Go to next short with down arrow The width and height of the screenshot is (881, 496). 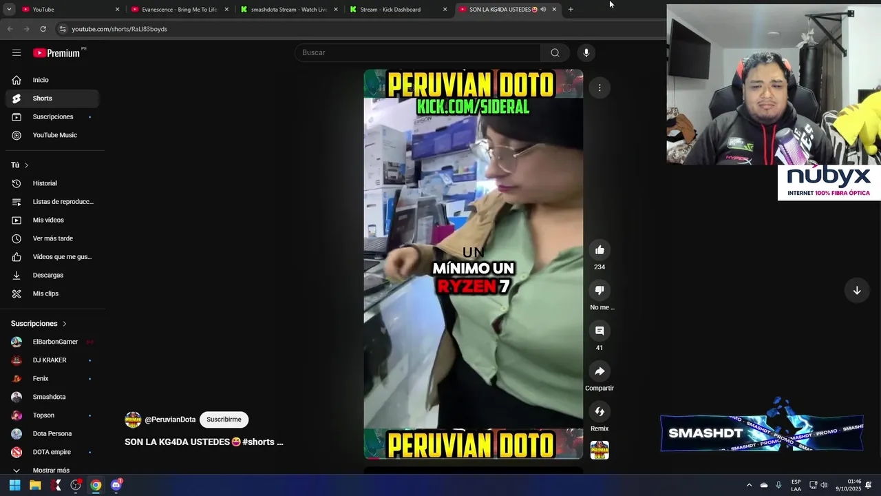pos(857,291)
